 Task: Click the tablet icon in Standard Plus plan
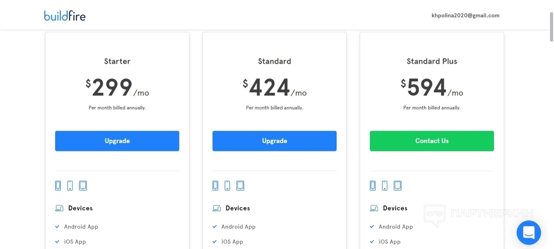point(397,186)
